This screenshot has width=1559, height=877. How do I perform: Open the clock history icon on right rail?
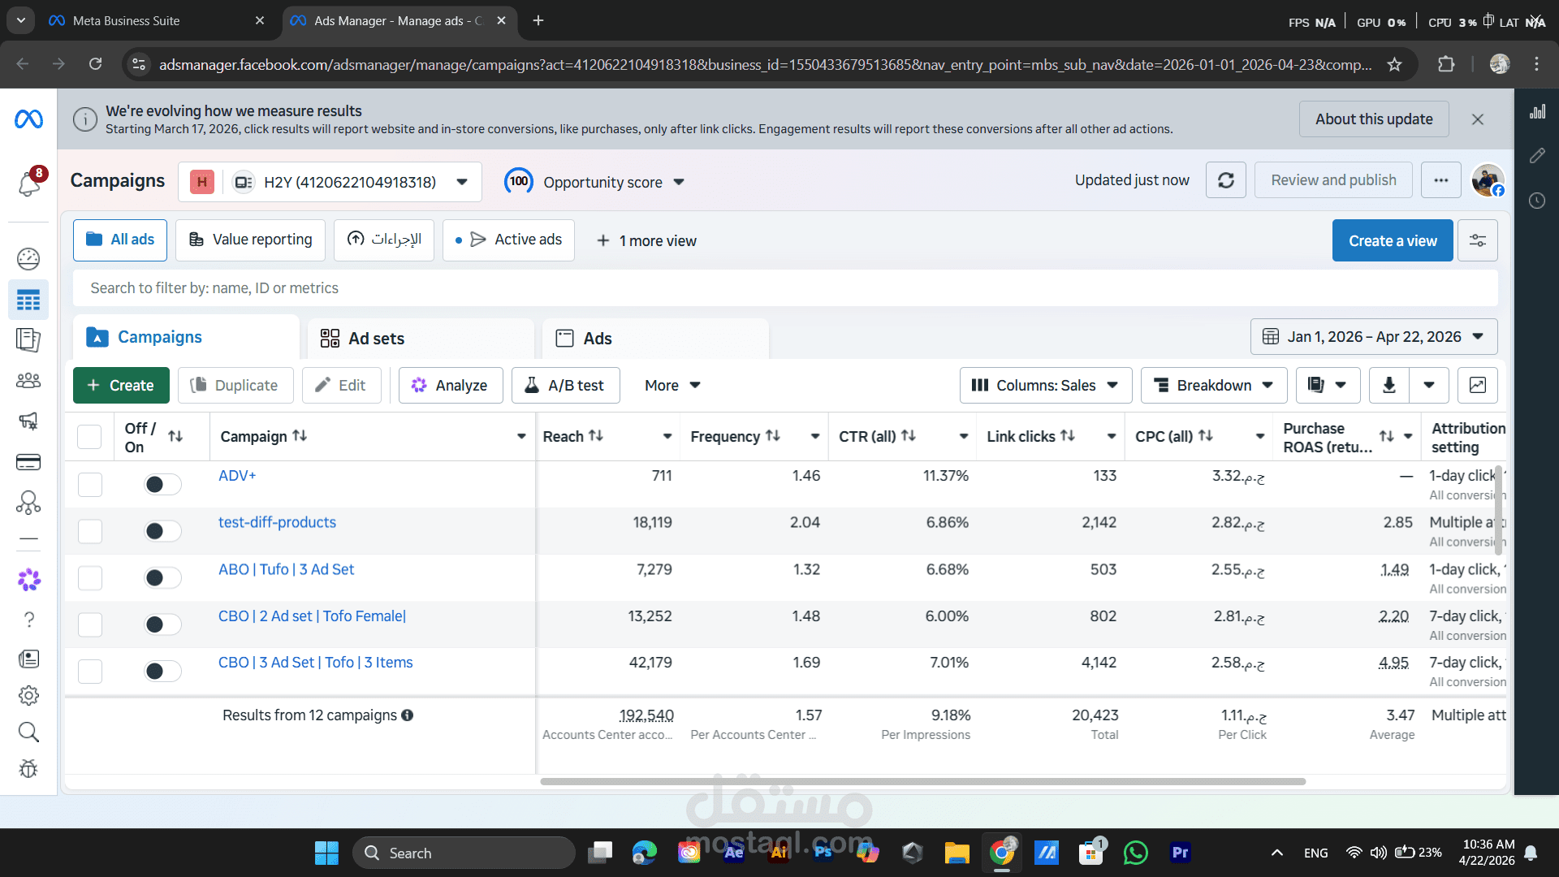(1537, 201)
